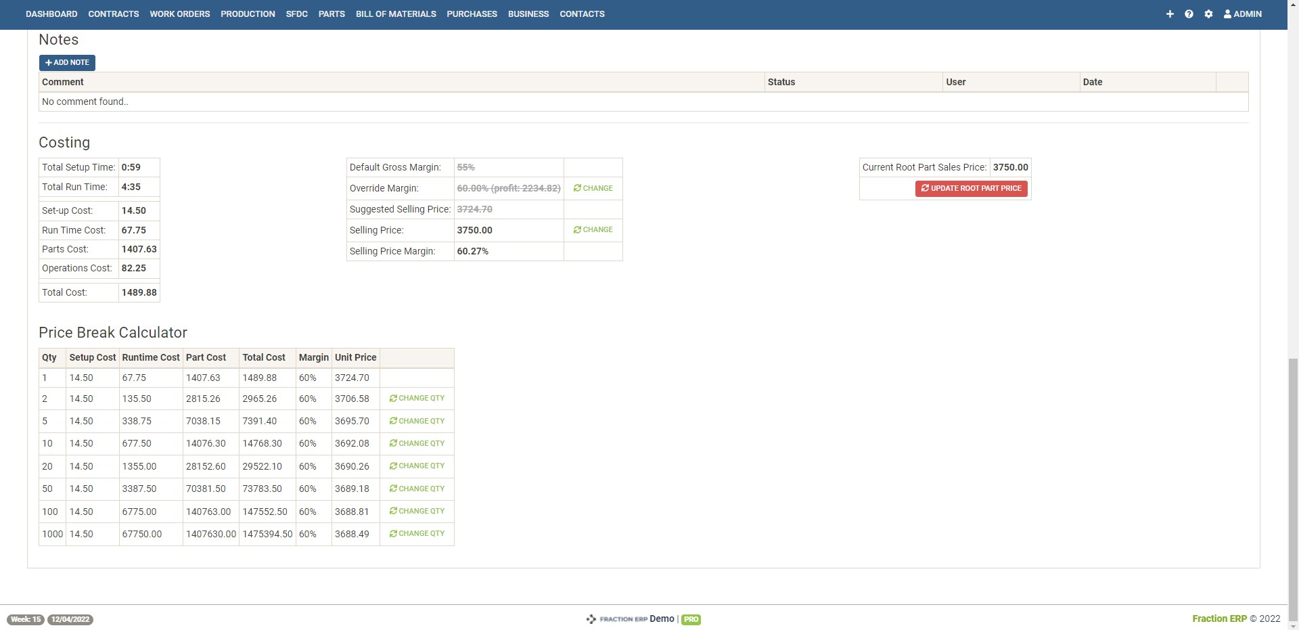This screenshot has width=1299, height=630.
Task: Change the Selling Price value
Action: point(593,230)
